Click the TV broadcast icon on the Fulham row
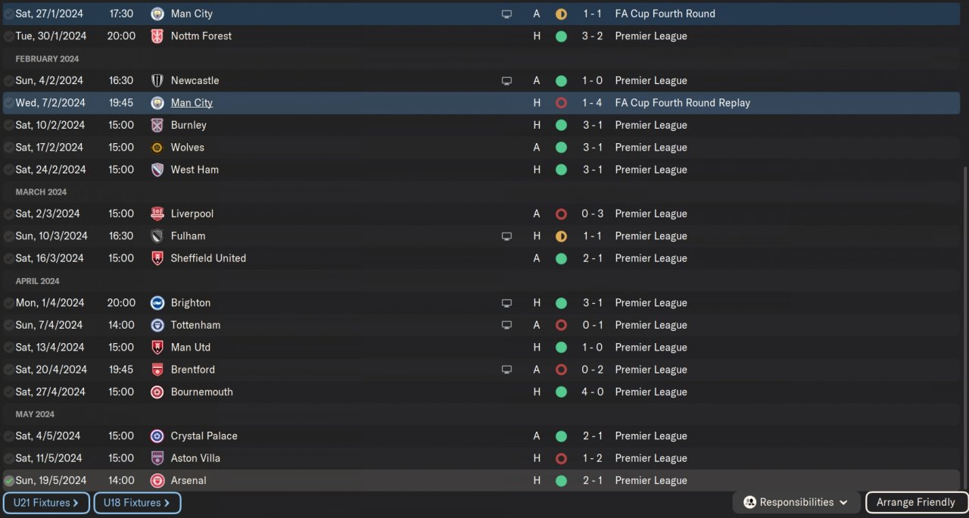The width and height of the screenshot is (969, 518). pyautogui.click(x=506, y=236)
